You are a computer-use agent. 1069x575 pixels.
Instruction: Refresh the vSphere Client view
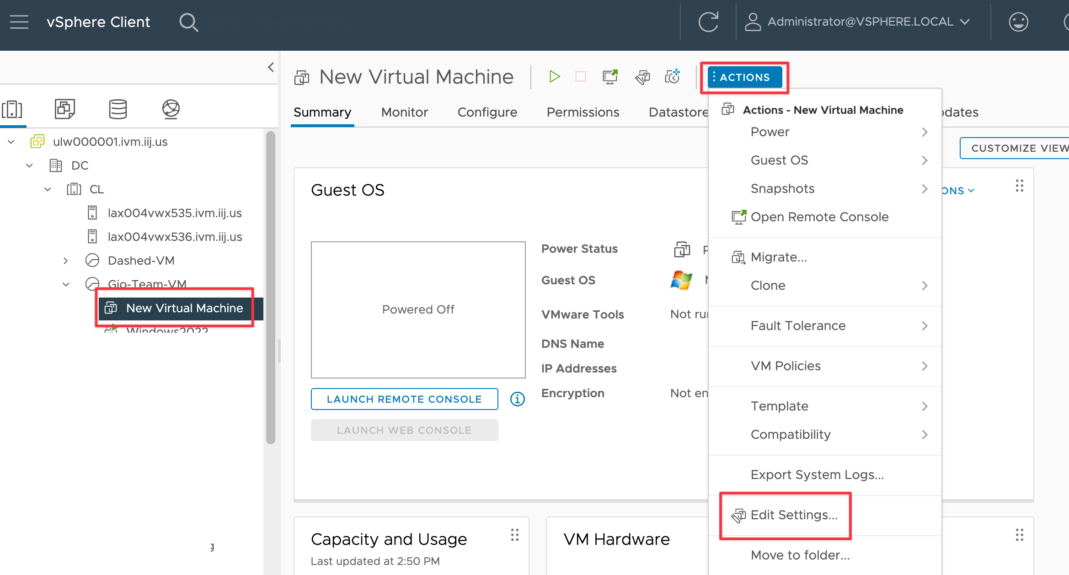pos(708,22)
